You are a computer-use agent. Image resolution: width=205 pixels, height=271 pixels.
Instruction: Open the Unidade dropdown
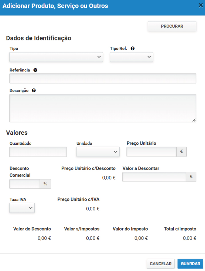(98, 152)
